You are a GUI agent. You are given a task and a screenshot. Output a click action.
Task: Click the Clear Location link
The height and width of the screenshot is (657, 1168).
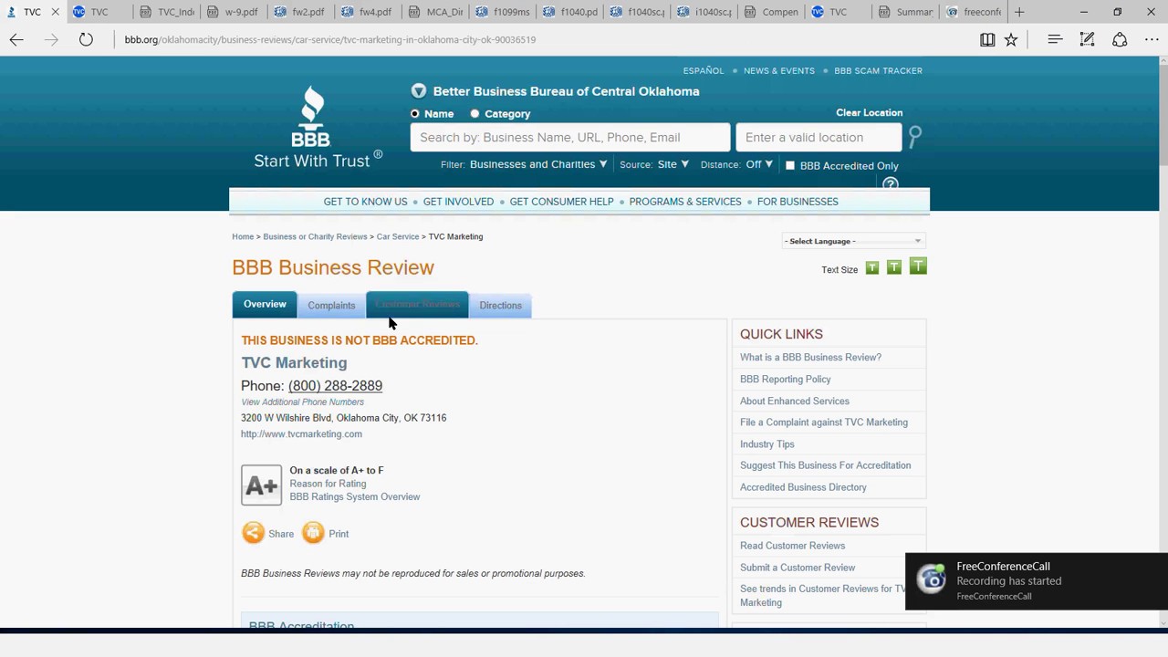869,112
